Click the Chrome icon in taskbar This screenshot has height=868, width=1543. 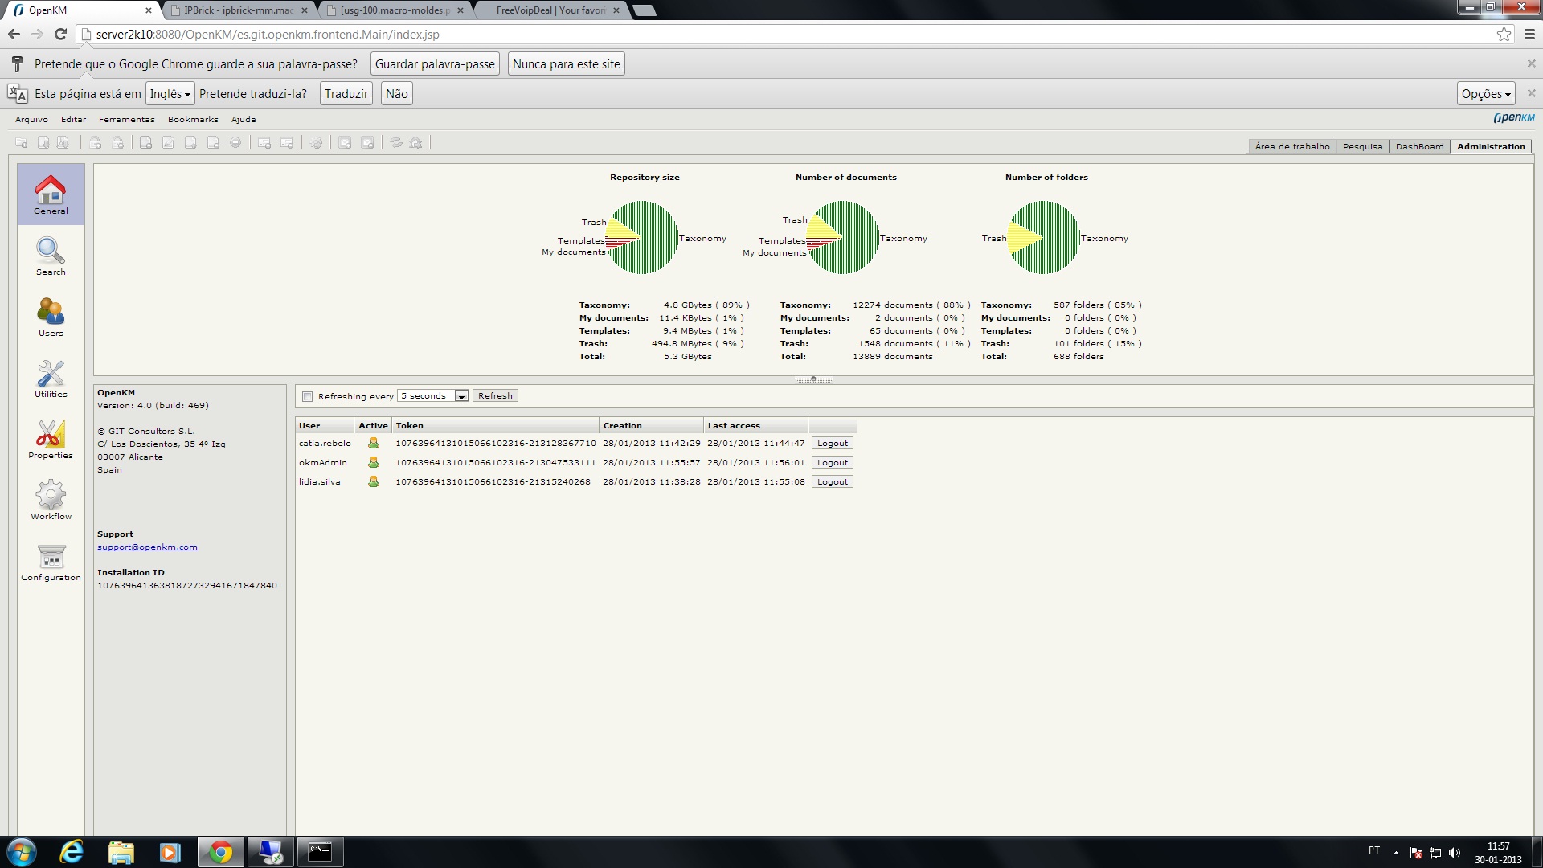click(x=221, y=852)
